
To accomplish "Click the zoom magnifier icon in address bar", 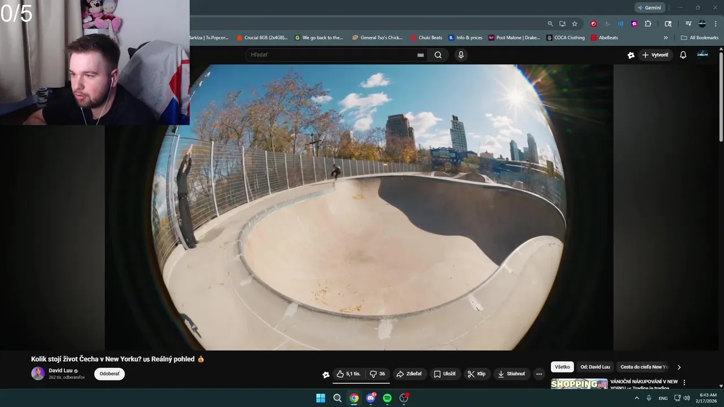I will coord(550,24).
